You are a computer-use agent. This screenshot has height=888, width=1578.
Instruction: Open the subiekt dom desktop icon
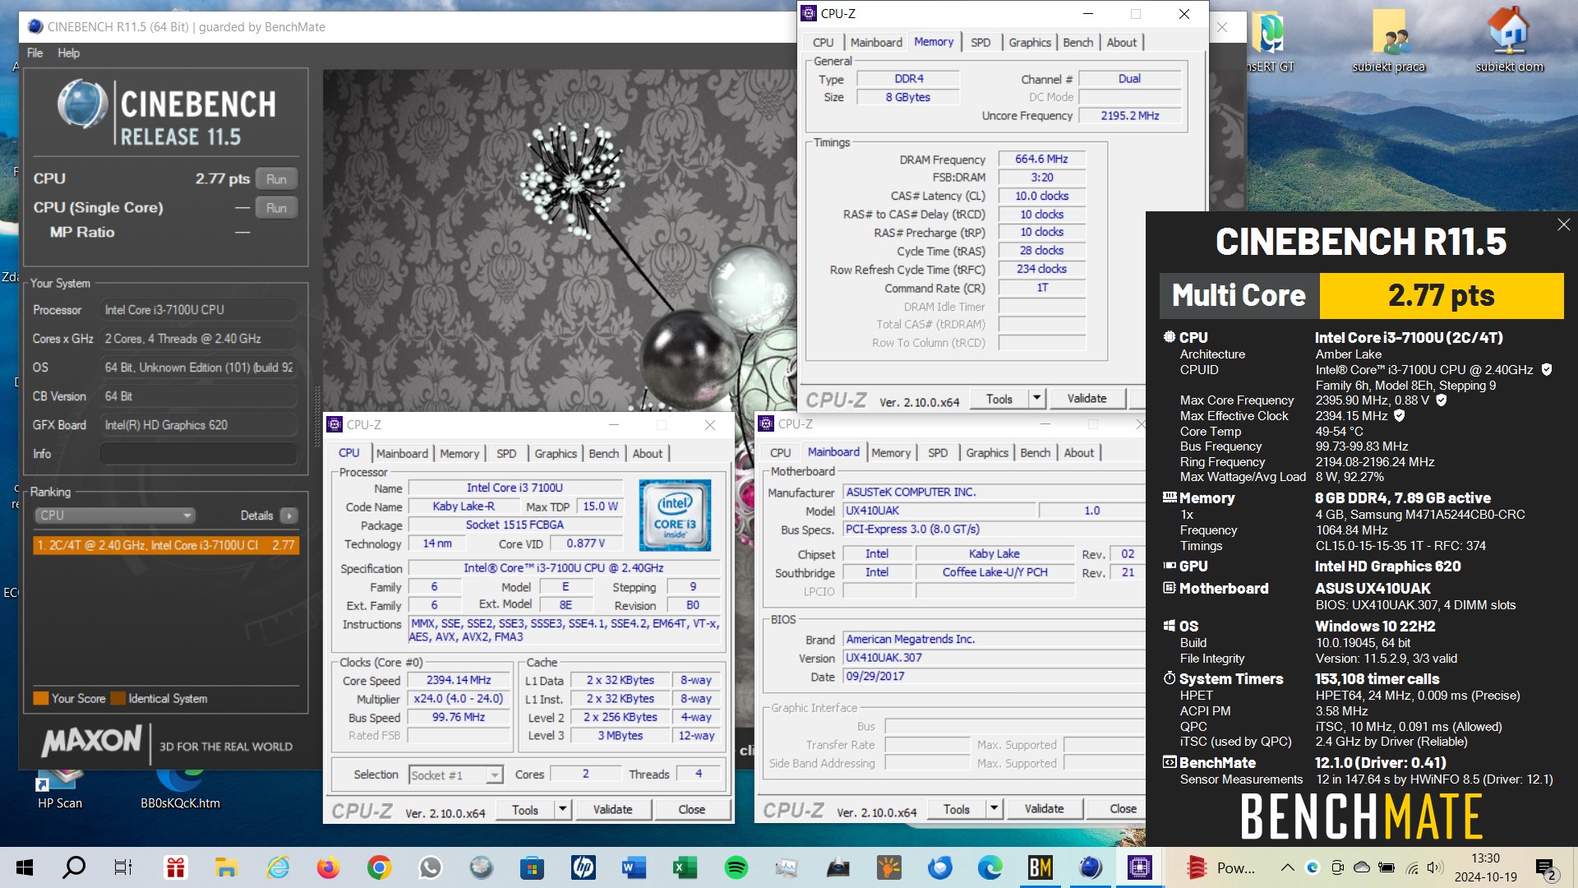(1509, 41)
